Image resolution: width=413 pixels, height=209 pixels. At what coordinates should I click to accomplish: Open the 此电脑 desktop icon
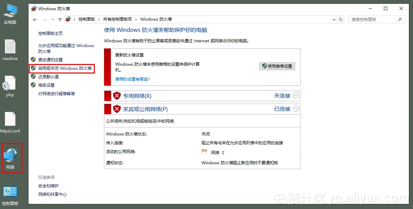pos(10,14)
